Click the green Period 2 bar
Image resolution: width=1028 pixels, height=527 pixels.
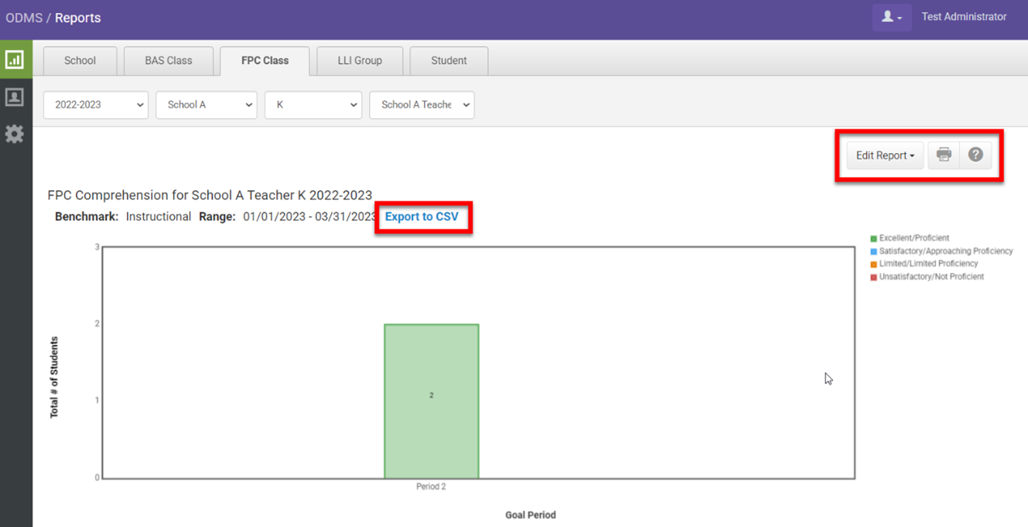coord(432,401)
